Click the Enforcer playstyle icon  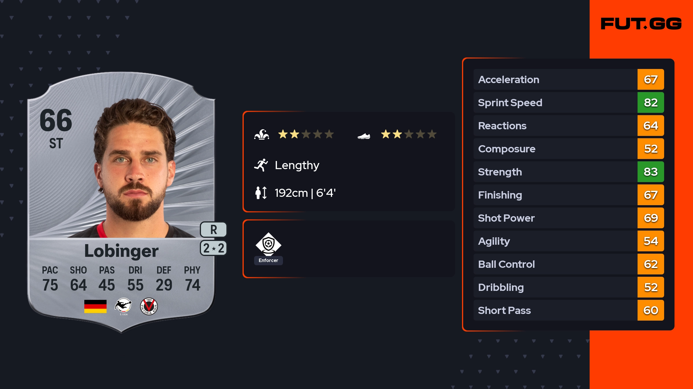pyautogui.click(x=268, y=244)
